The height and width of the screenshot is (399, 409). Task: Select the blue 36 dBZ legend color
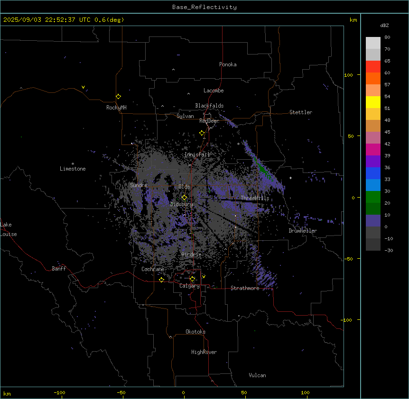[373, 173]
